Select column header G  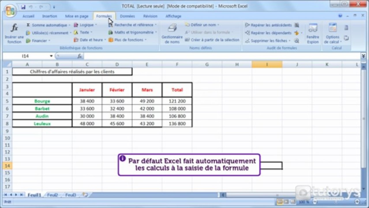[x=207, y=65]
